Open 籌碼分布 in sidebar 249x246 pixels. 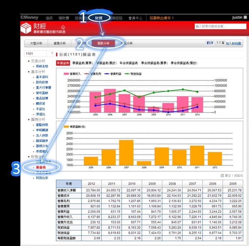pyautogui.click(x=42, y=146)
